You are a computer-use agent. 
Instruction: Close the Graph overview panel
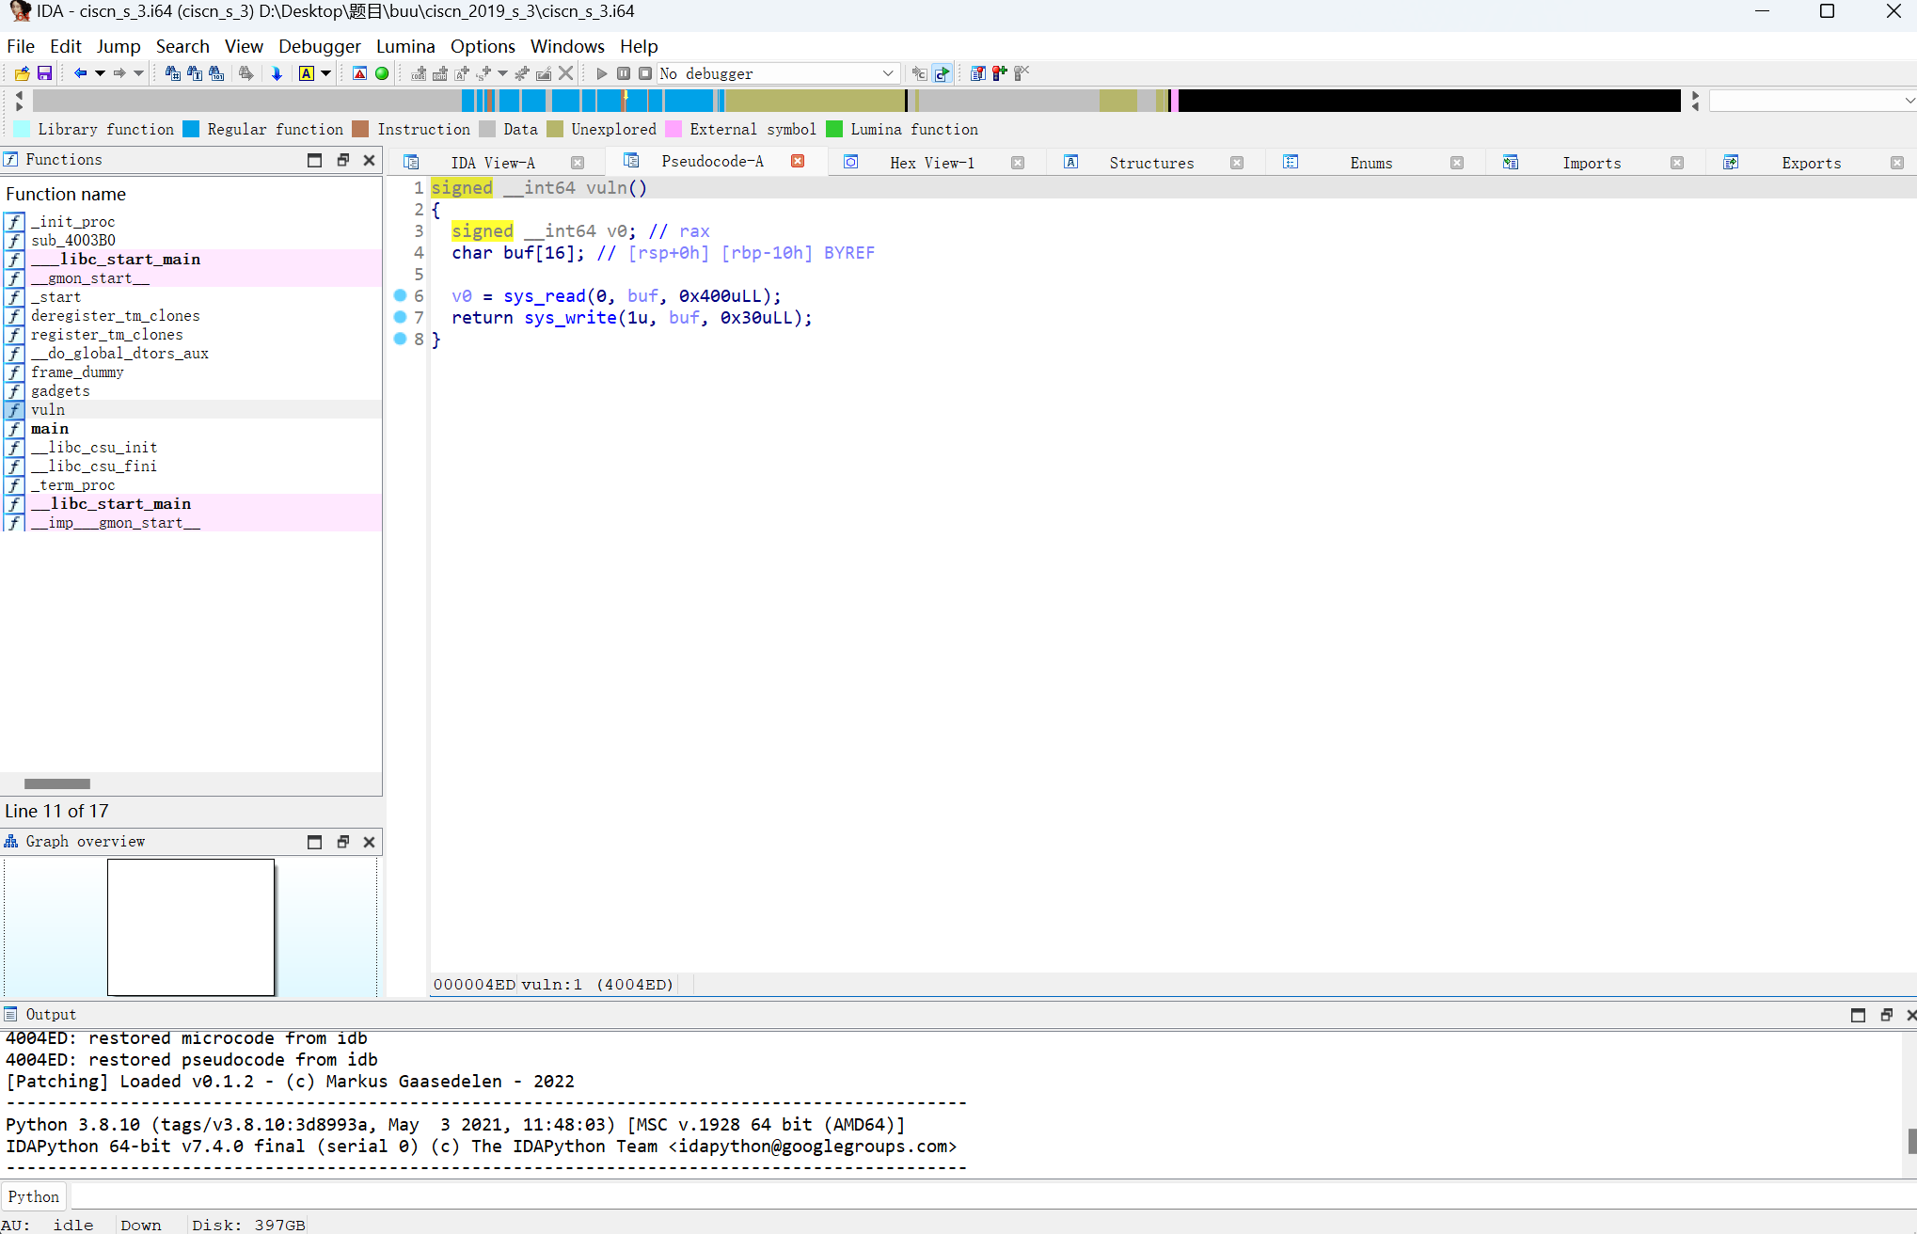click(x=370, y=842)
